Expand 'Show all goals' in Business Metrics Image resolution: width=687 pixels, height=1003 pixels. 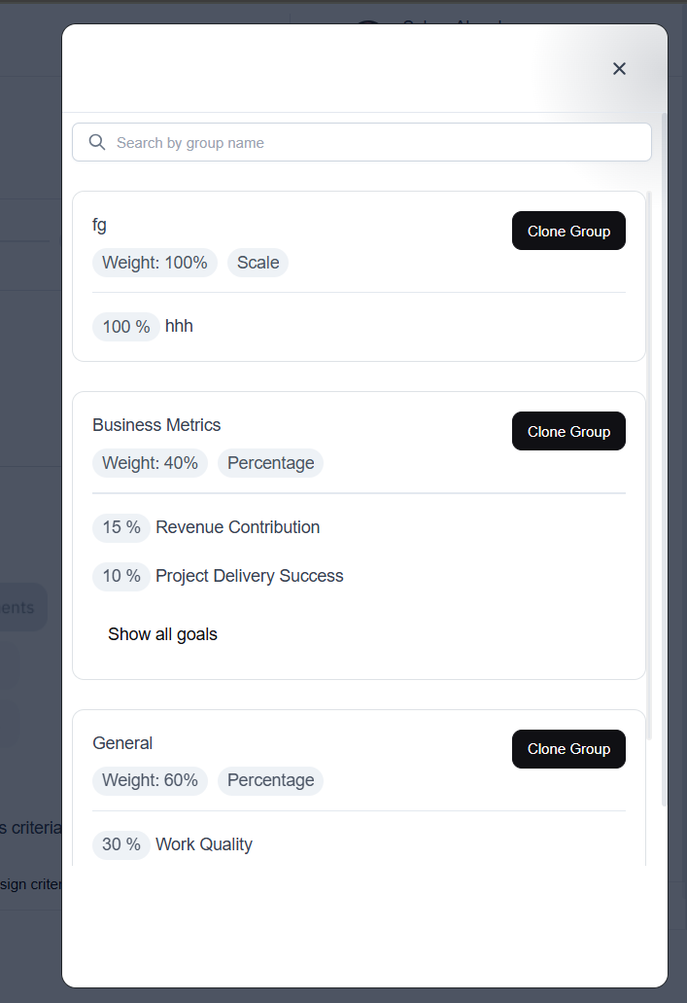pos(162,634)
